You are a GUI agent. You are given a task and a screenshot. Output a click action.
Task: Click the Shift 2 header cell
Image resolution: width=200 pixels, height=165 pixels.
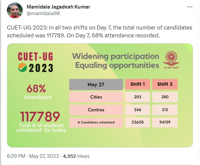tap(165, 84)
